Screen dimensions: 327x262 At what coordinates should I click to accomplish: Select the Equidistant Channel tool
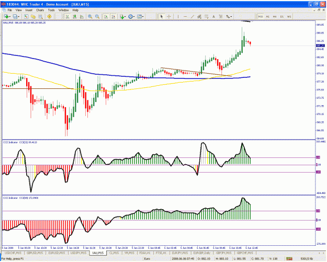point(199,16)
